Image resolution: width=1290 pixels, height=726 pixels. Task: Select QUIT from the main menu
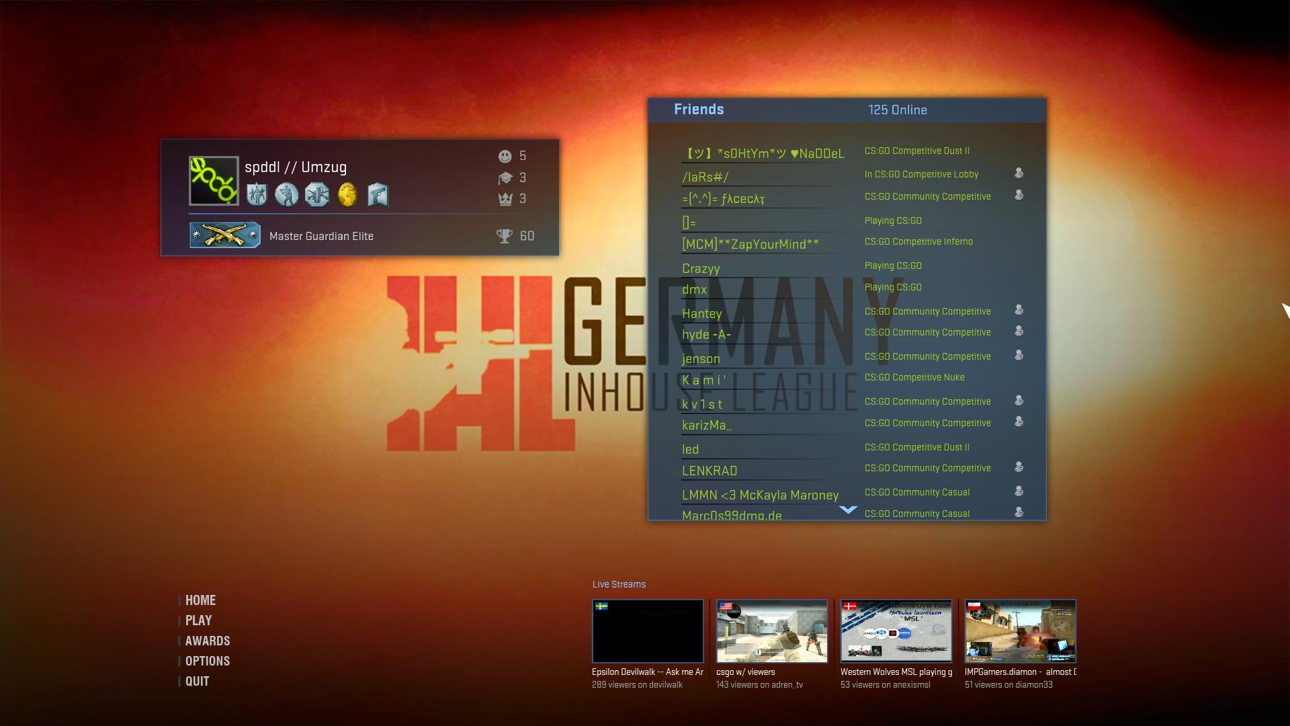196,680
